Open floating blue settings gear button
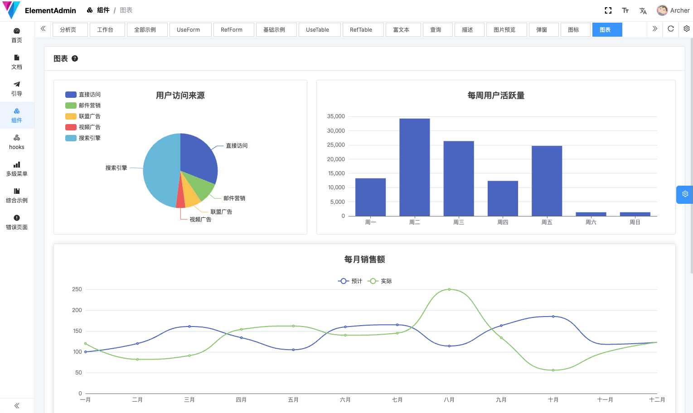Image resolution: width=693 pixels, height=413 pixels. click(x=685, y=194)
